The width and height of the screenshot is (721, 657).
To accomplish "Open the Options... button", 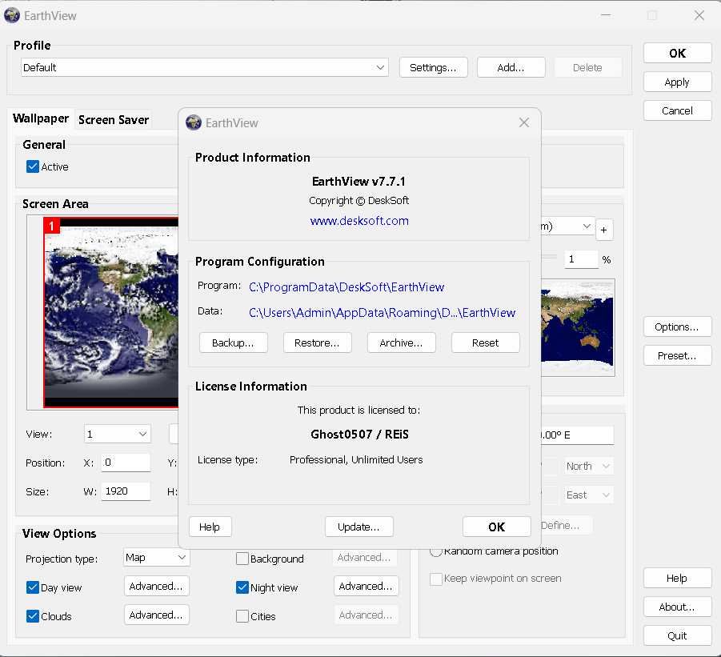I will 677,326.
